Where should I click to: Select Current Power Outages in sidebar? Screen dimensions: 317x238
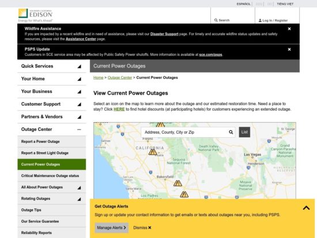52,164
